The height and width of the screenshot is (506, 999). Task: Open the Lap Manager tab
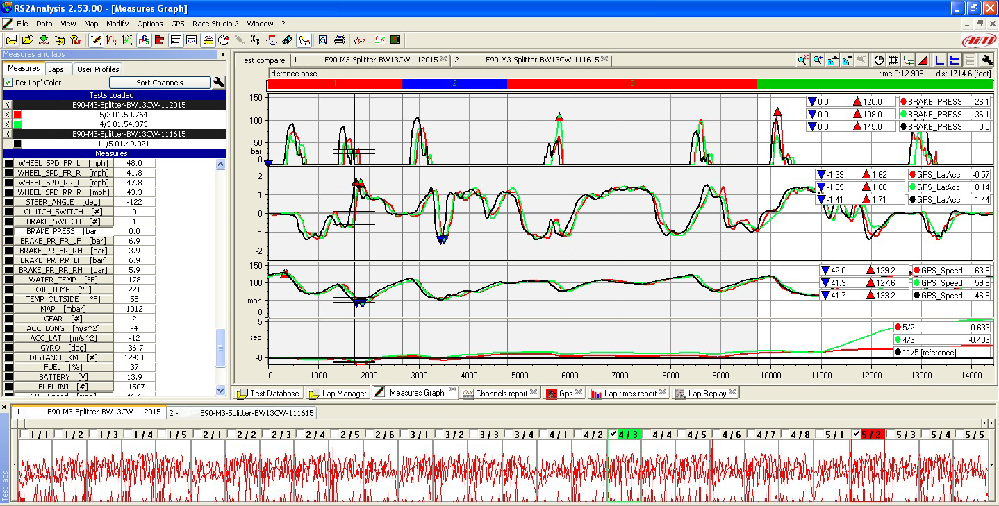point(338,393)
